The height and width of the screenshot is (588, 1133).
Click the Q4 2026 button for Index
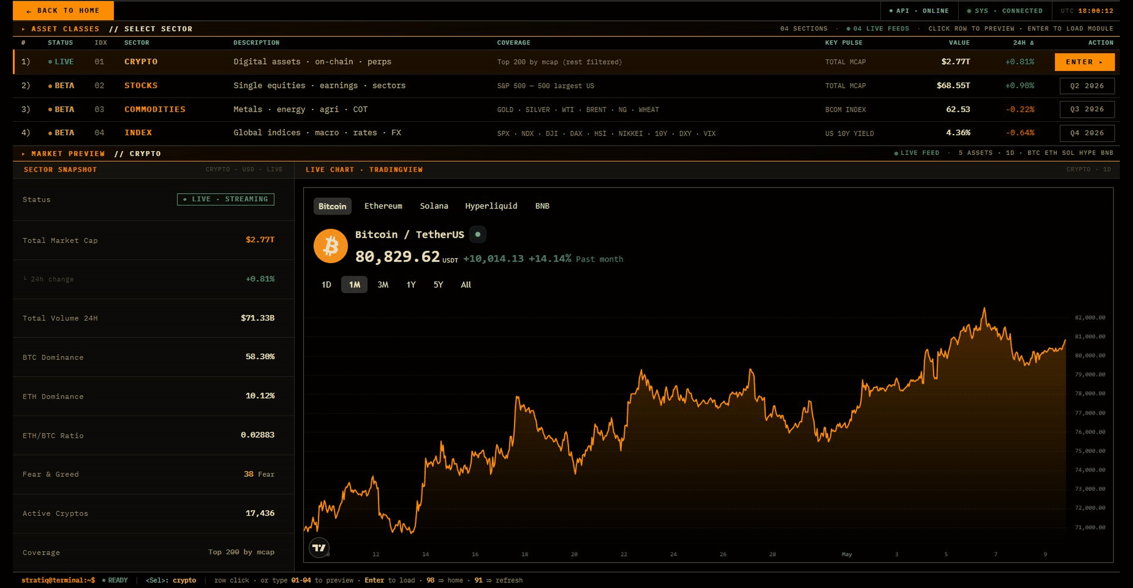click(x=1087, y=133)
